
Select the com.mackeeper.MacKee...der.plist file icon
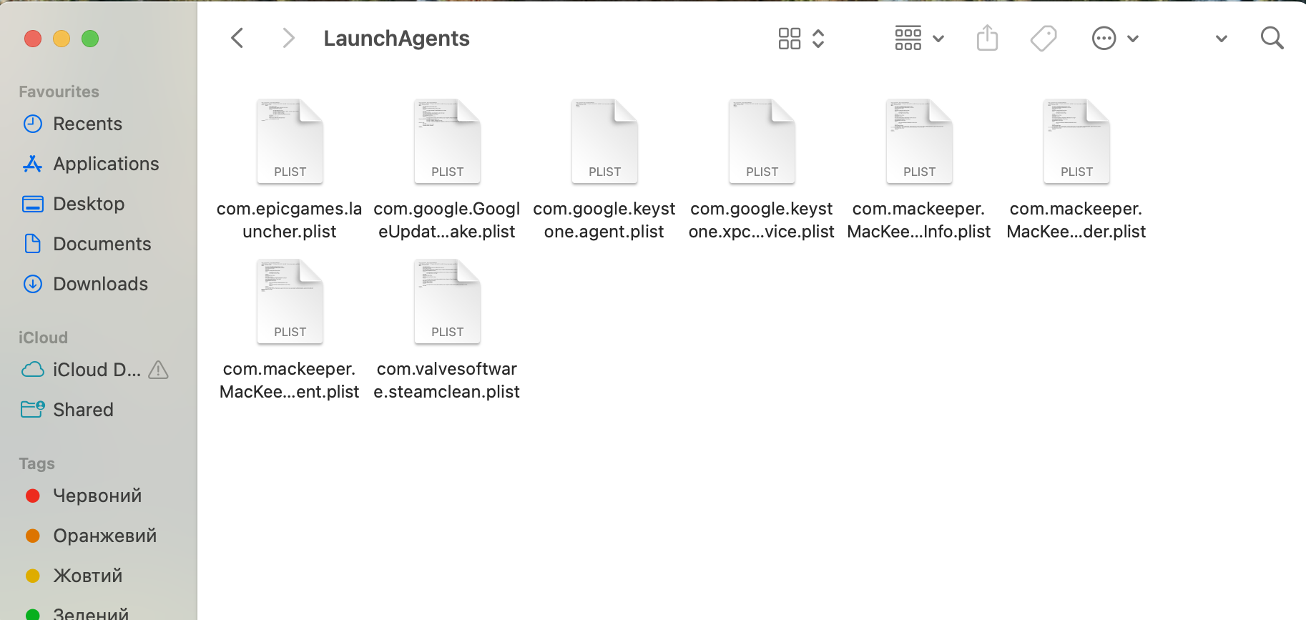[1076, 141]
